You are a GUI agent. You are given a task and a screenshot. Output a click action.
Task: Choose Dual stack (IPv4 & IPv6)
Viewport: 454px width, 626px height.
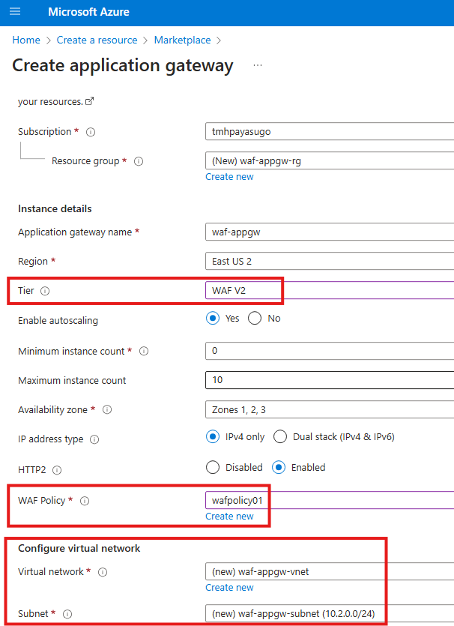tap(280, 437)
